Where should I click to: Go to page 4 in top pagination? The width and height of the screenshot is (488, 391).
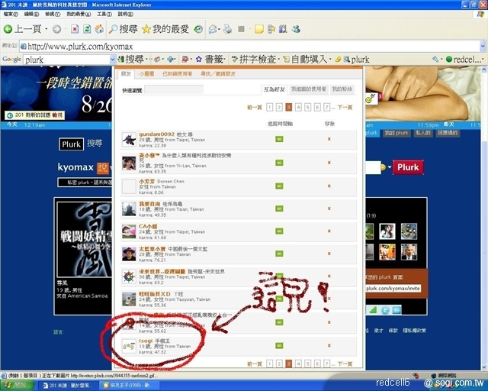[x=298, y=108]
